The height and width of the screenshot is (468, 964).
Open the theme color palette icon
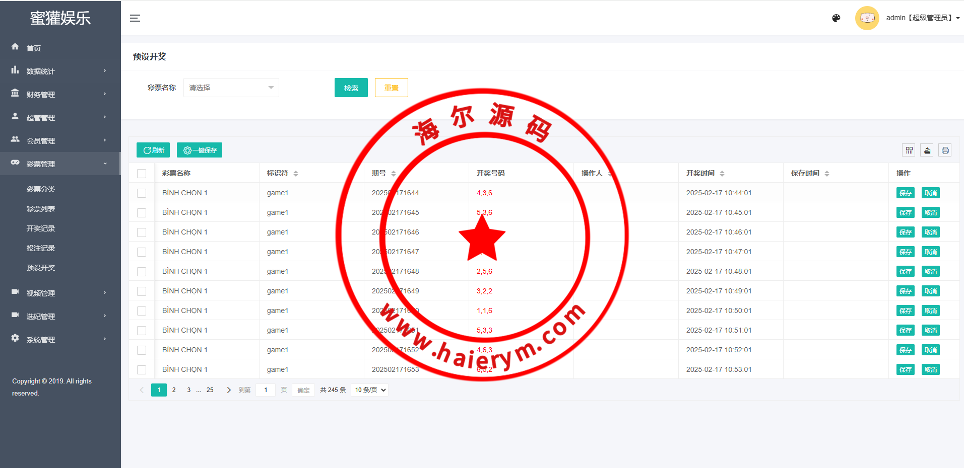[836, 18]
